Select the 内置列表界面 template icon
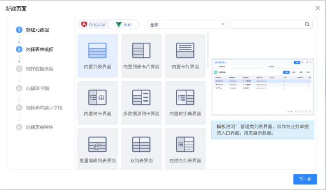The image size is (326, 190). tap(97, 51)
